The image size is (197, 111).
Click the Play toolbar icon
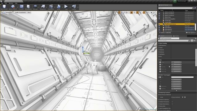click(66, 7)
